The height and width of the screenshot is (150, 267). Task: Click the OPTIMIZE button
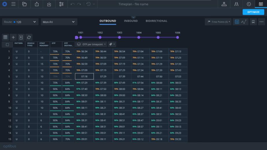(x=253, y=12)
